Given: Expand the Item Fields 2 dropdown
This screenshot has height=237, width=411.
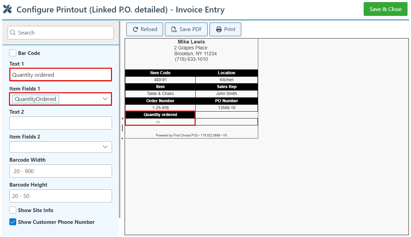Looking at the screenshot, I should tap(105, 147).
